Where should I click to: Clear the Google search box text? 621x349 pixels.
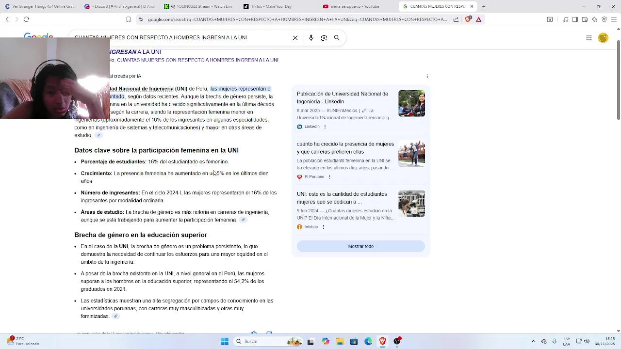pyautogui.click(x=295, y=38)
